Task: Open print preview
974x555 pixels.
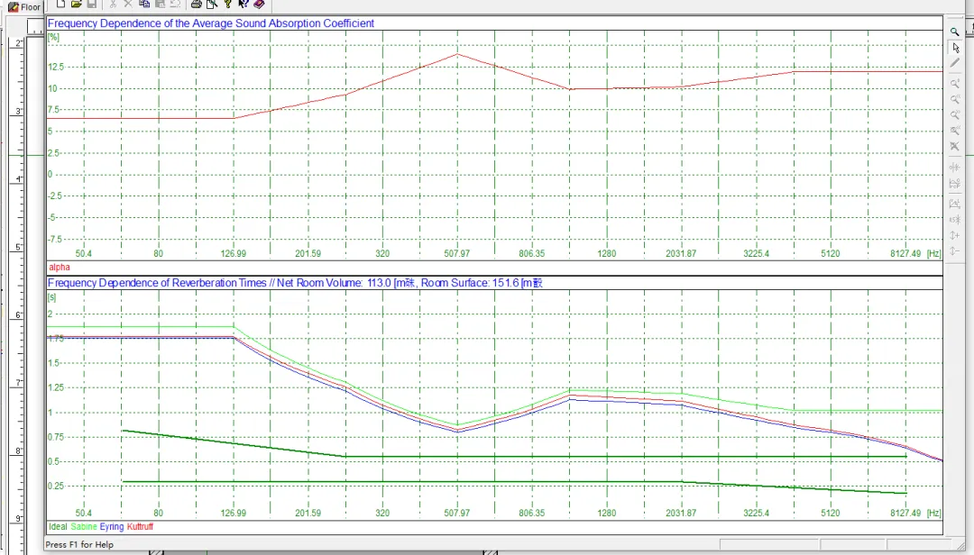Action: point(212,4)
